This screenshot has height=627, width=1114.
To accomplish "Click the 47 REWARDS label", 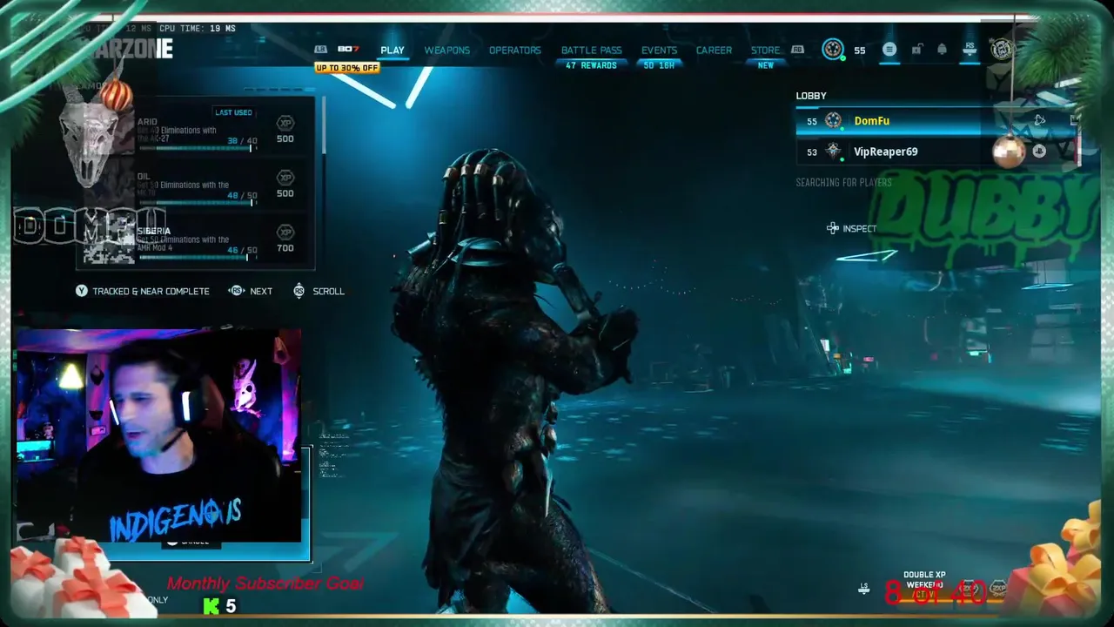I will tap(591, 65).
